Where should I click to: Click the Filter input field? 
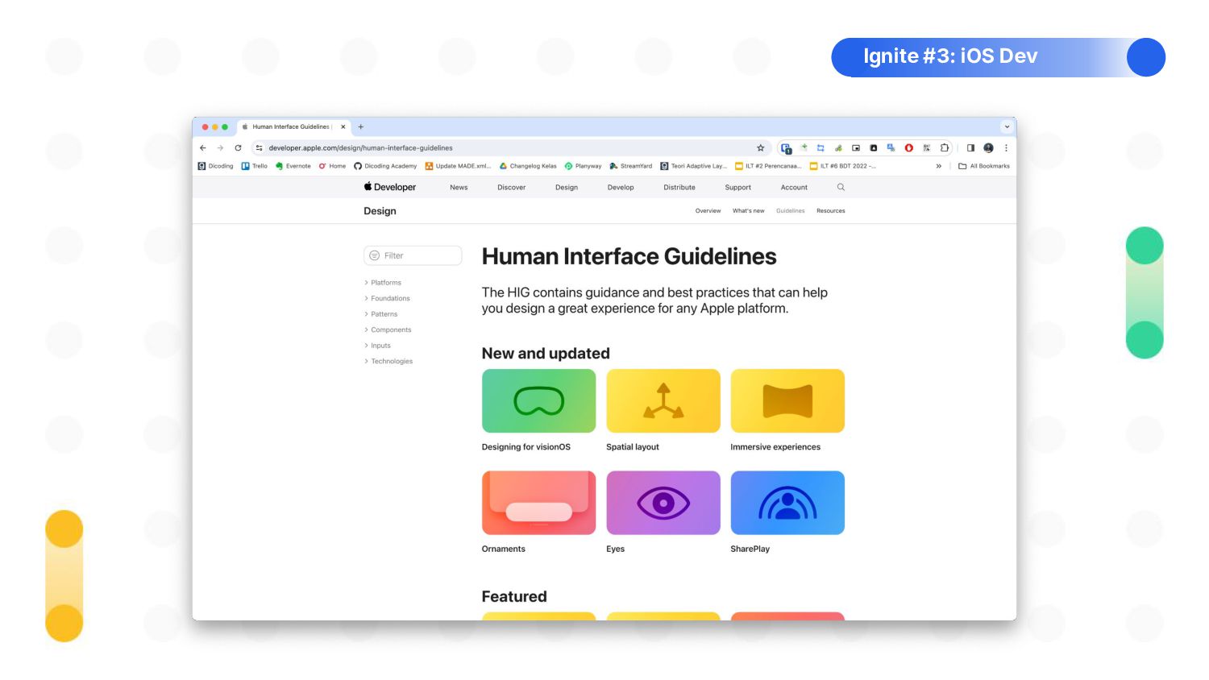coord(413,255)
